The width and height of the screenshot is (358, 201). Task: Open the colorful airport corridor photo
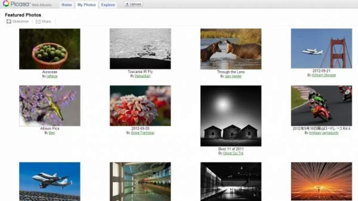pos(140,181)
